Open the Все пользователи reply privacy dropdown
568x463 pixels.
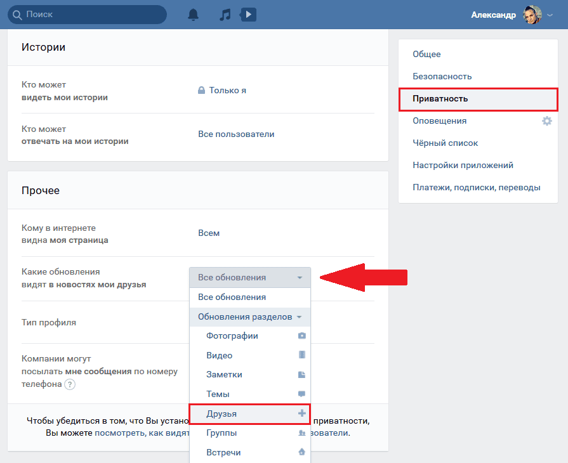click(x=236, y=134)
